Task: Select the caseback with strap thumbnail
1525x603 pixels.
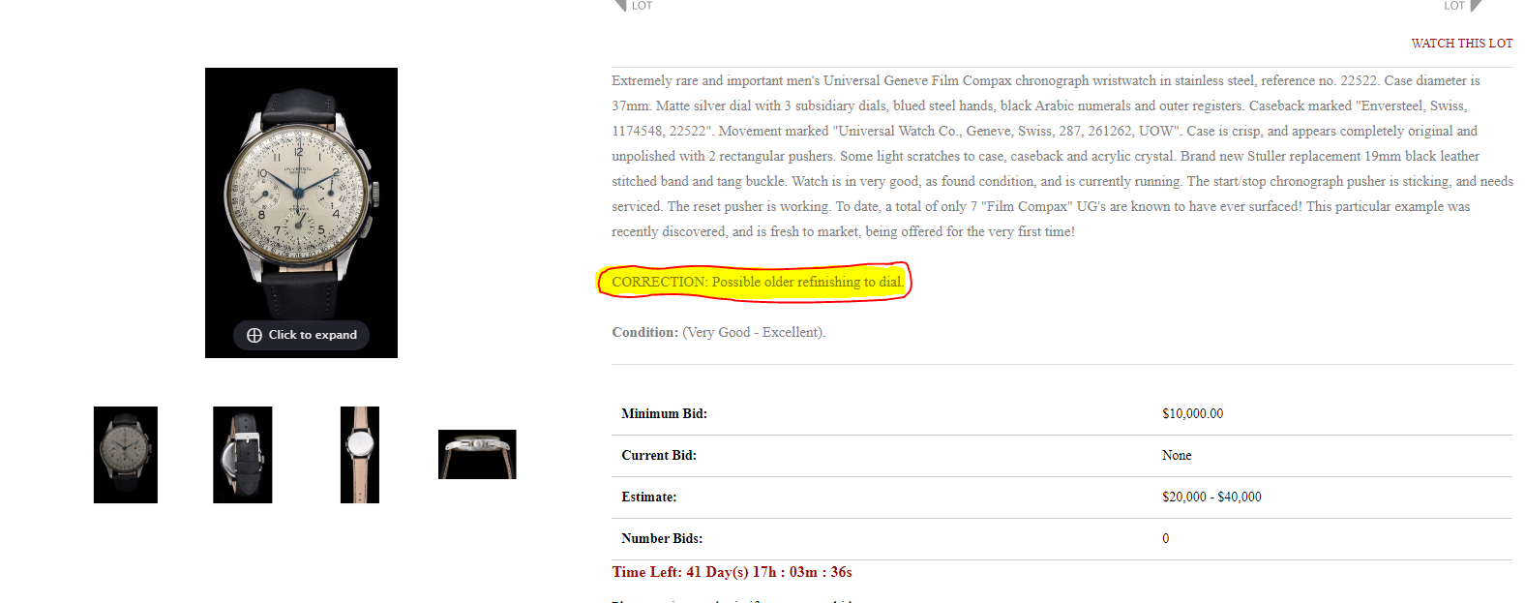Action: [x=243, y=455]
